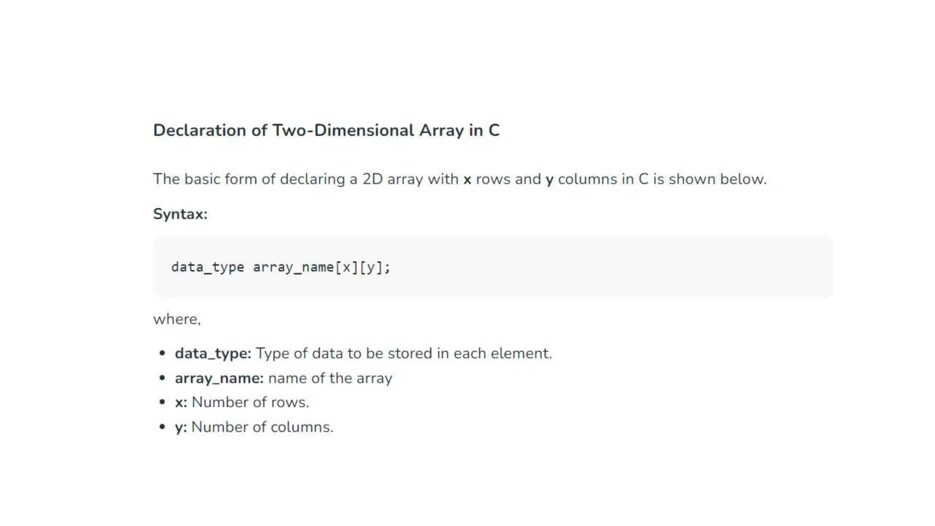Image resolution: width=935 pixels, height=526 pixels.
Task: Click bold 'y' in the intro sentence
Action: click(549, 179)
